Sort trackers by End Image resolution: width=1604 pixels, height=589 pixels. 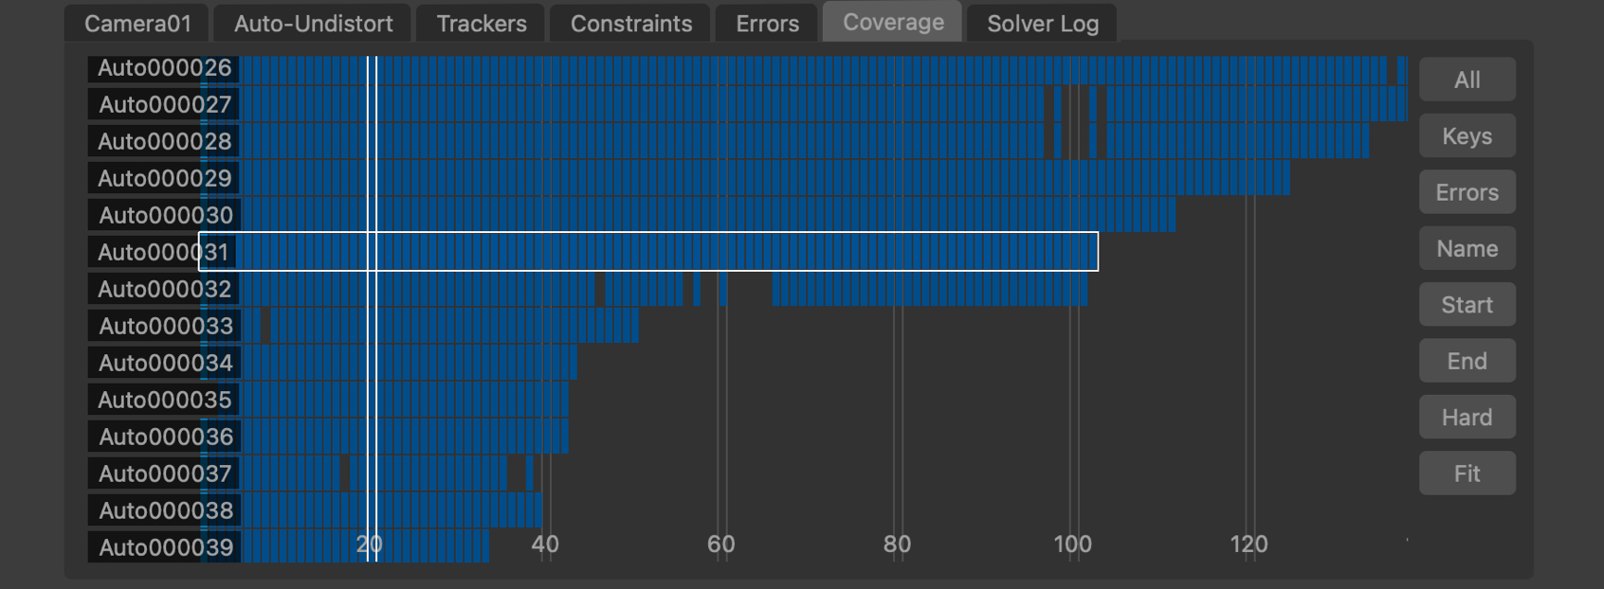(x=1467, y=361)
